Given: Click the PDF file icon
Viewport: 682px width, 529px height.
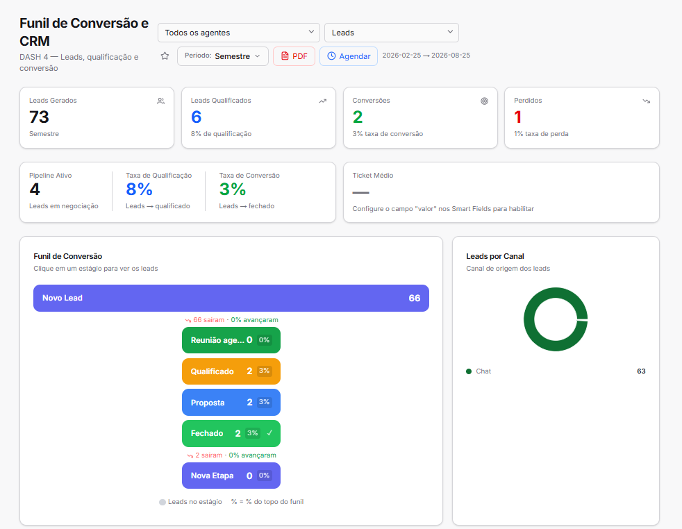Looking at the screenshot, I should pyautogui.click(x=285, y=56).
